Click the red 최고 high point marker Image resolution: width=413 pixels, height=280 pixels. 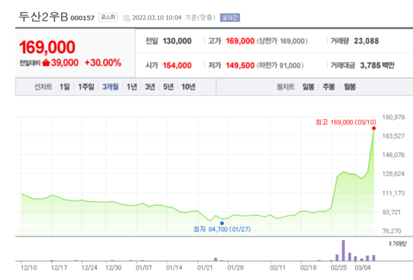(374, 129)
